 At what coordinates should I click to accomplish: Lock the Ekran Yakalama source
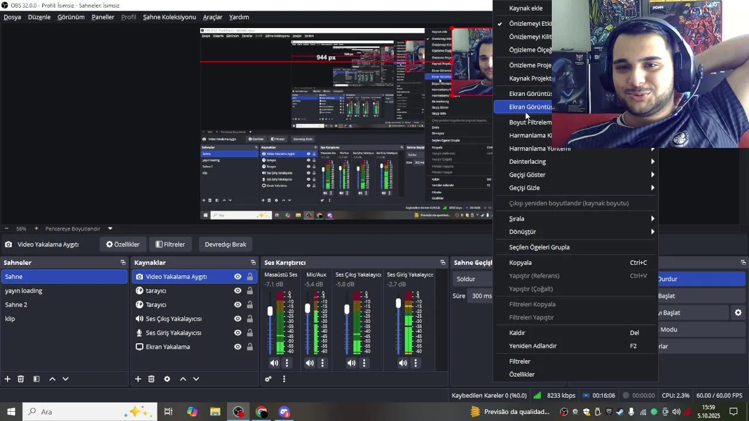[x=250, y=347]
